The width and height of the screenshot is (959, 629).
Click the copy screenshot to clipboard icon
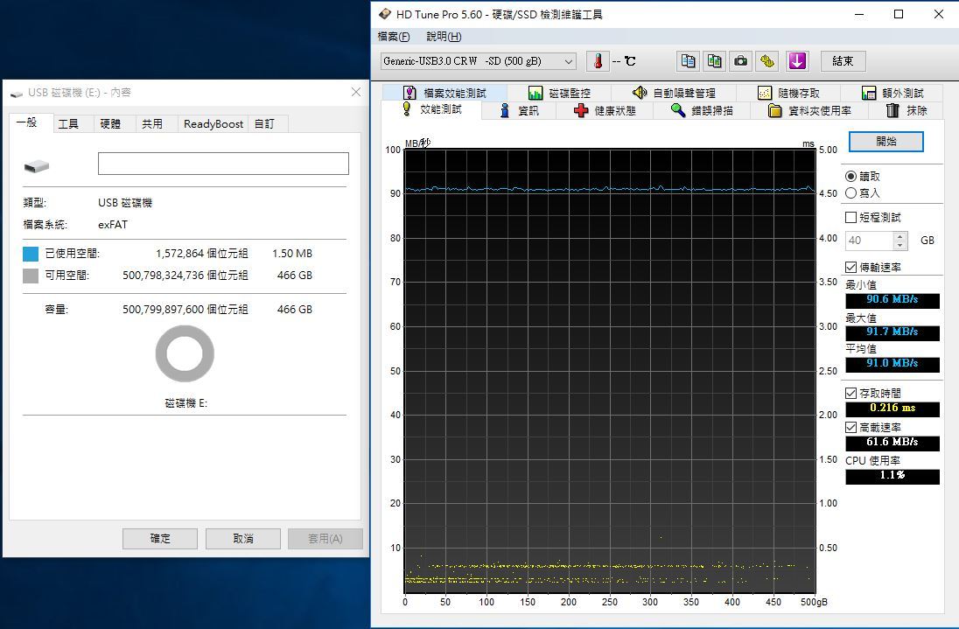point(715,61)
